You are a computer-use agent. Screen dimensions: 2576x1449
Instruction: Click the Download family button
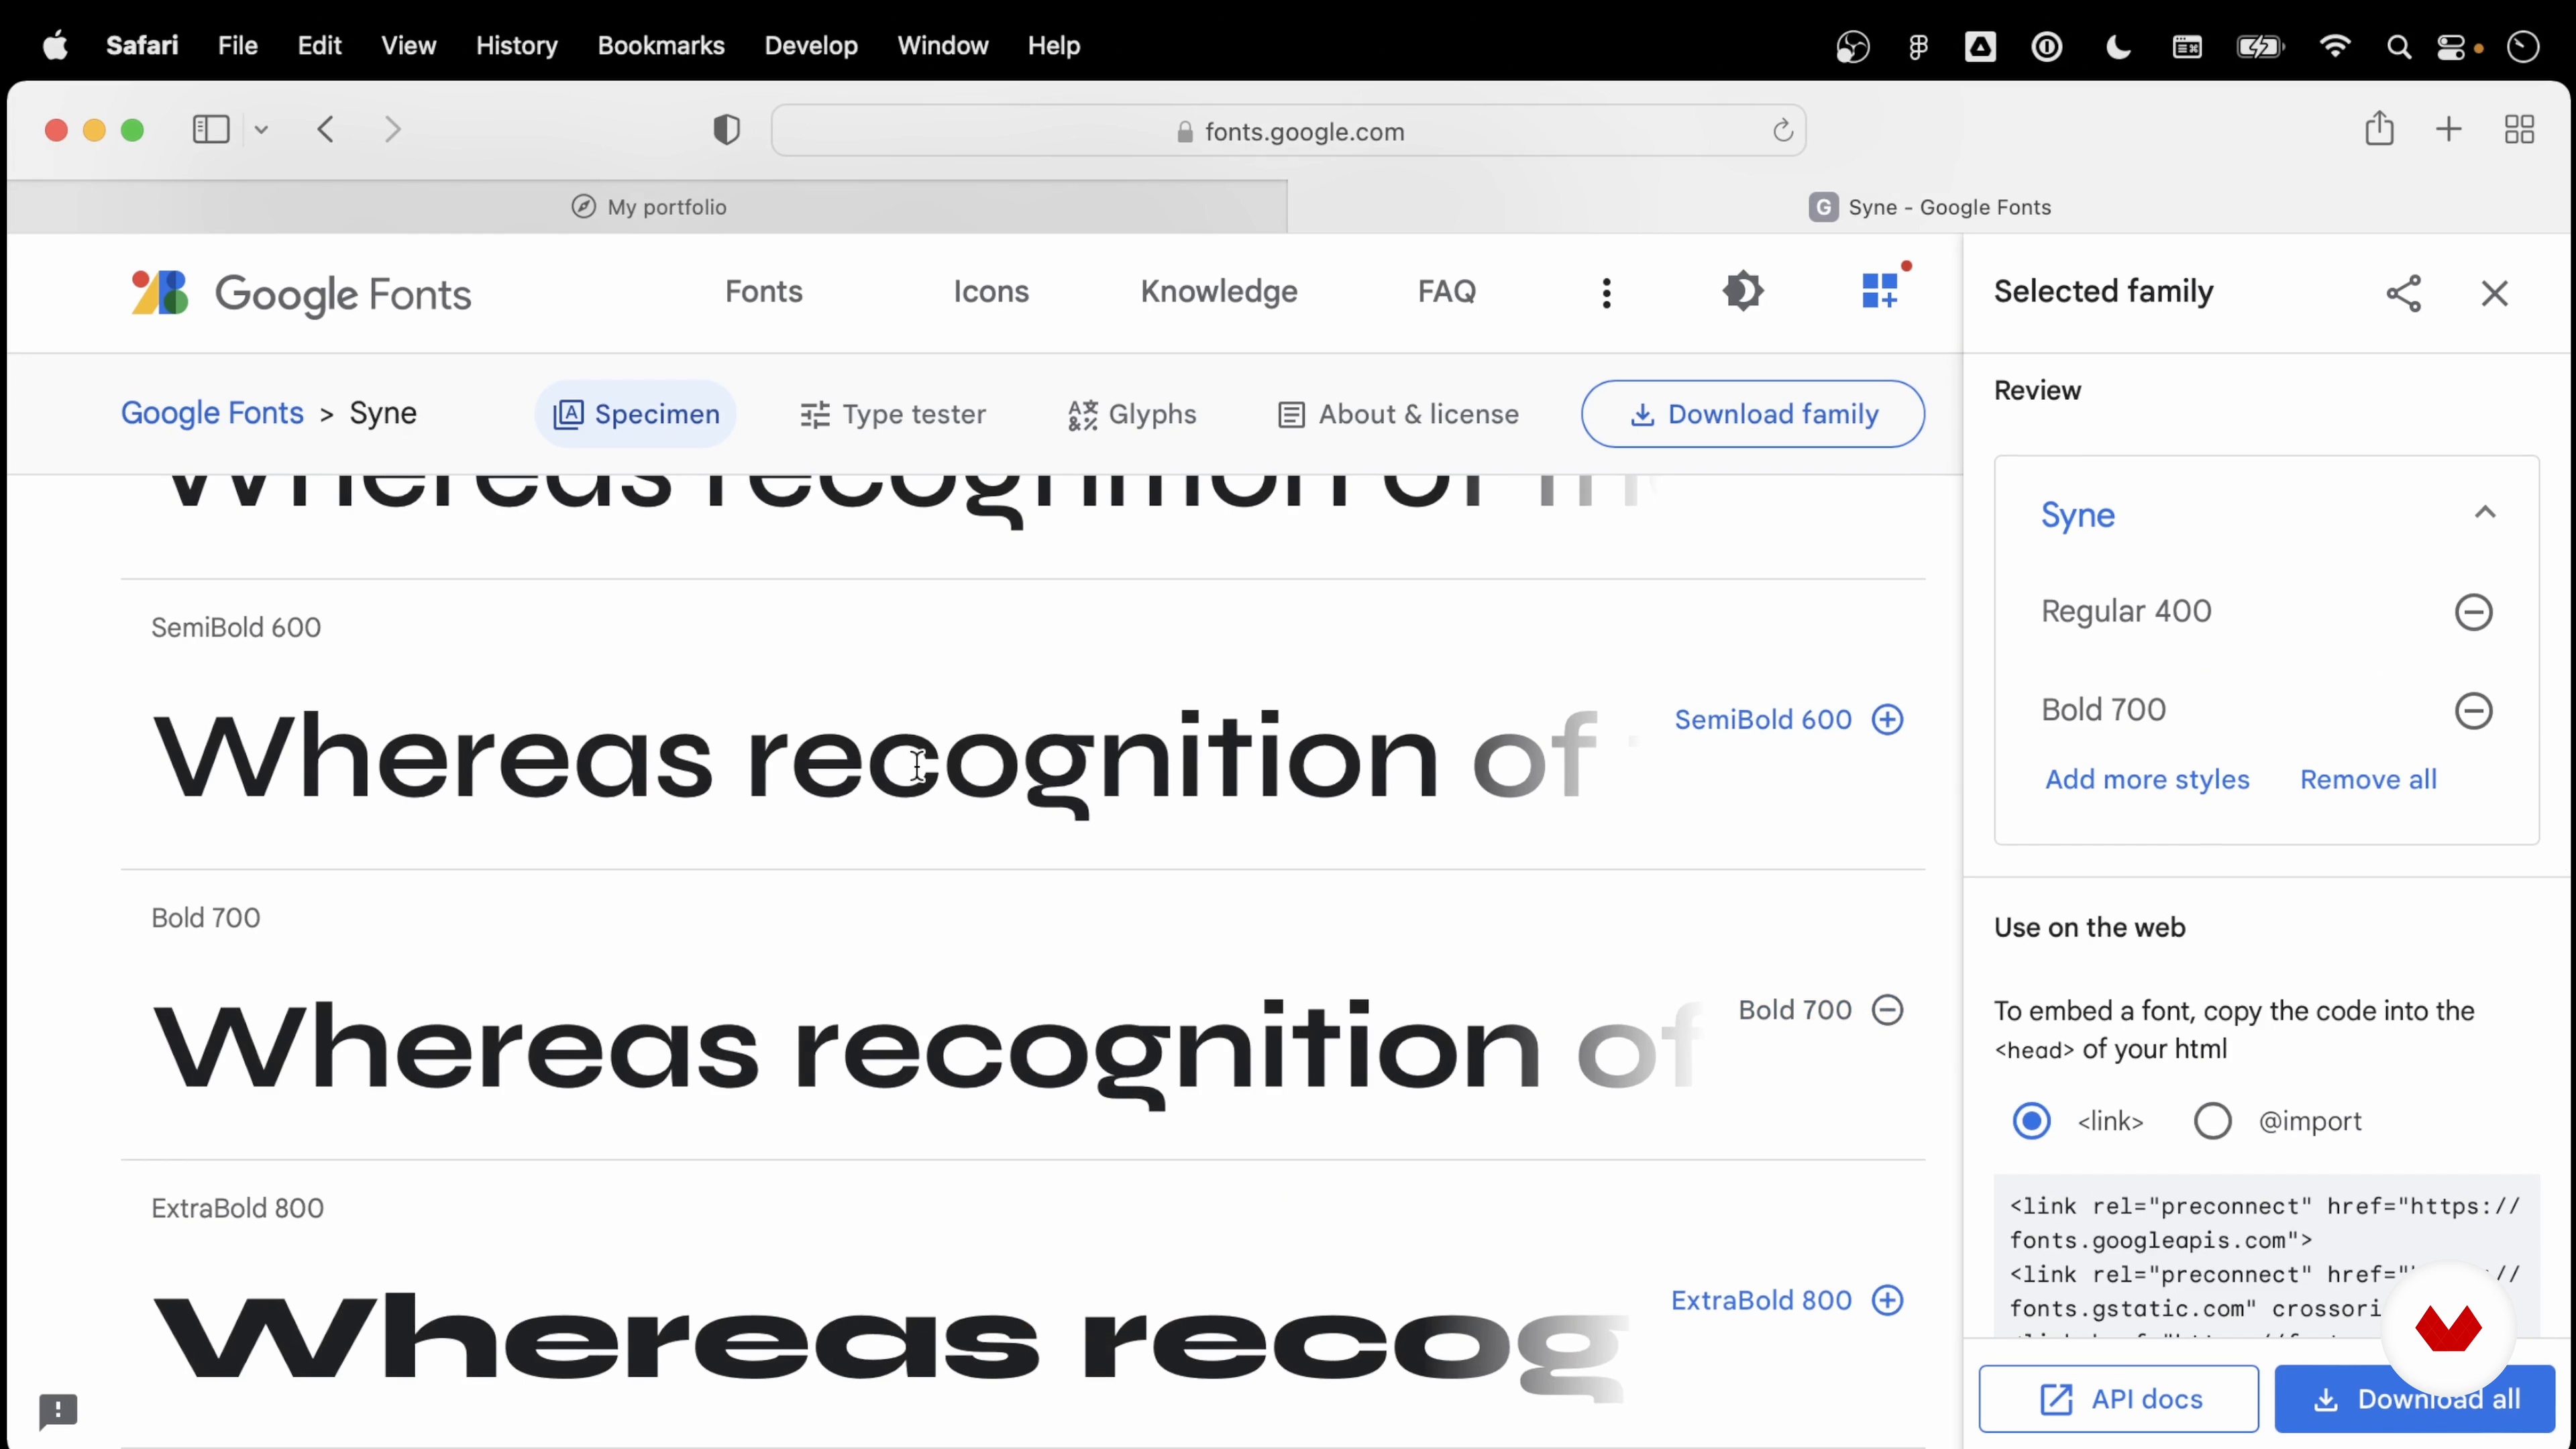pyautogui.click(x=1752, y=414)
